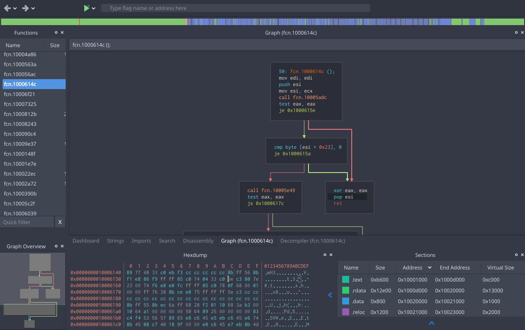Click the .text section color swatch

pos(346,280)
